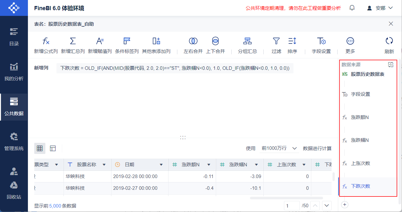Click the -0.4 value cell

point(192,188)
